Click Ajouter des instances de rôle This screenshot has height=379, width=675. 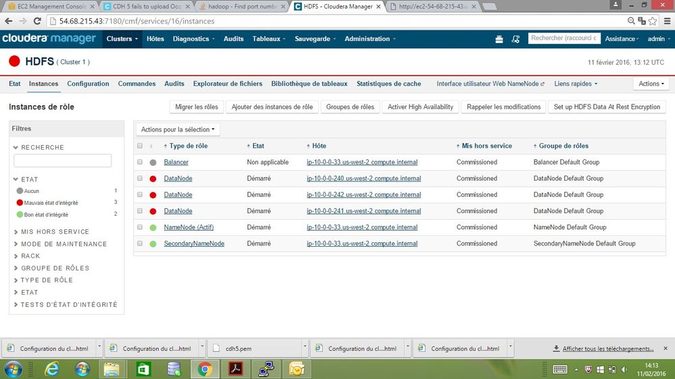[272, 107]
